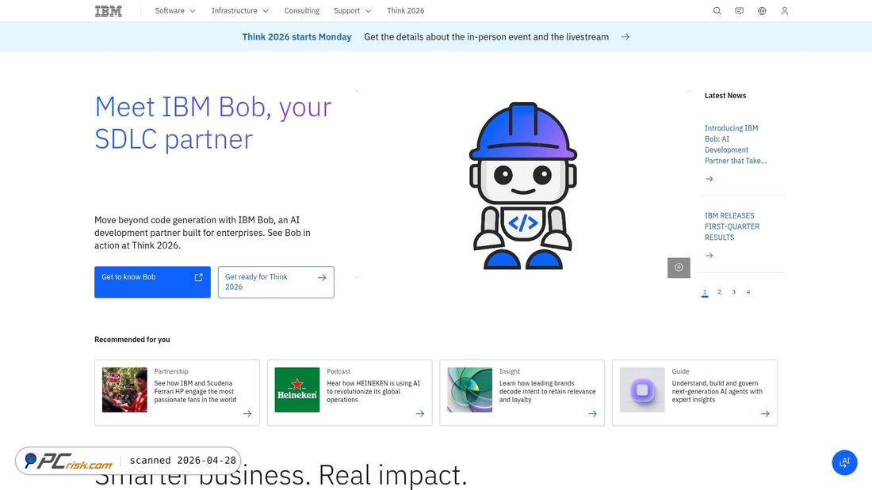Go to news page 4

pyautogui.click(x=748, y=292)
